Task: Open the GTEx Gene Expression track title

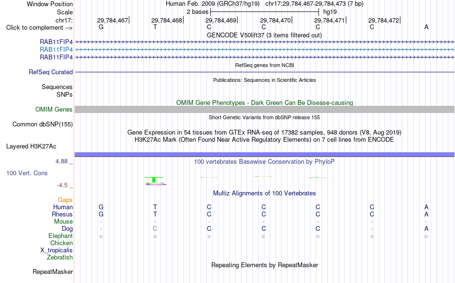Action: click(x=264, y=132)
